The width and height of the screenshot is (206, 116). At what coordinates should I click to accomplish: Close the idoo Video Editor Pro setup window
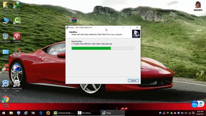point(137,27)
